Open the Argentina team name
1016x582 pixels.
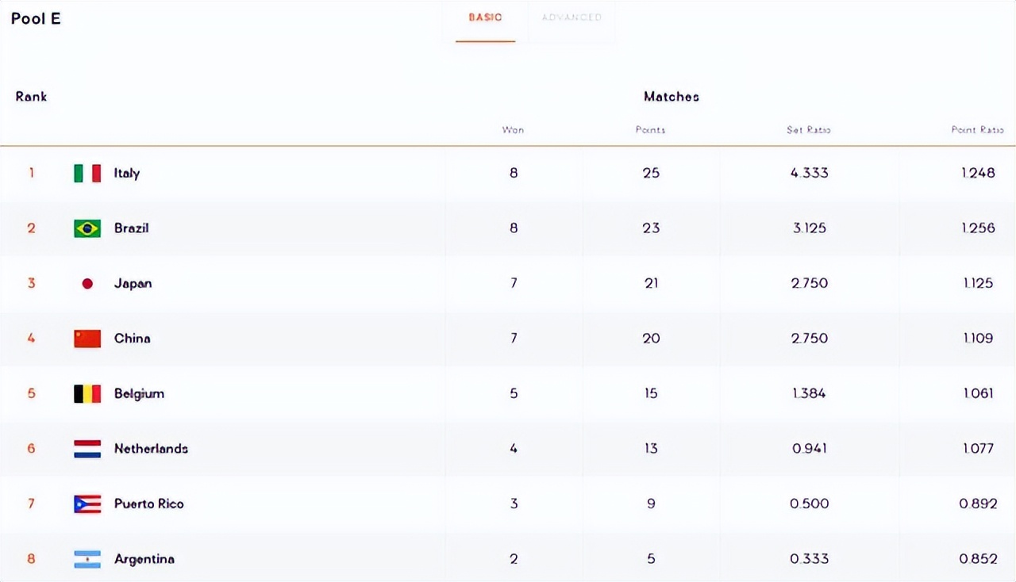(x=144, y=559)
